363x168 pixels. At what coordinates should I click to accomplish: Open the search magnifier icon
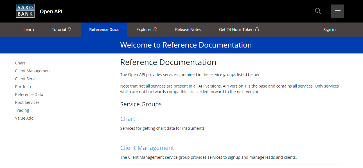[318, 11]
